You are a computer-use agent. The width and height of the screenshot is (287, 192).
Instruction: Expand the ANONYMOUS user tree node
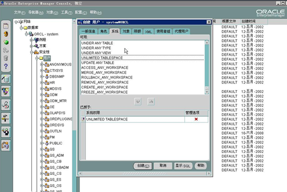[42, 64]
